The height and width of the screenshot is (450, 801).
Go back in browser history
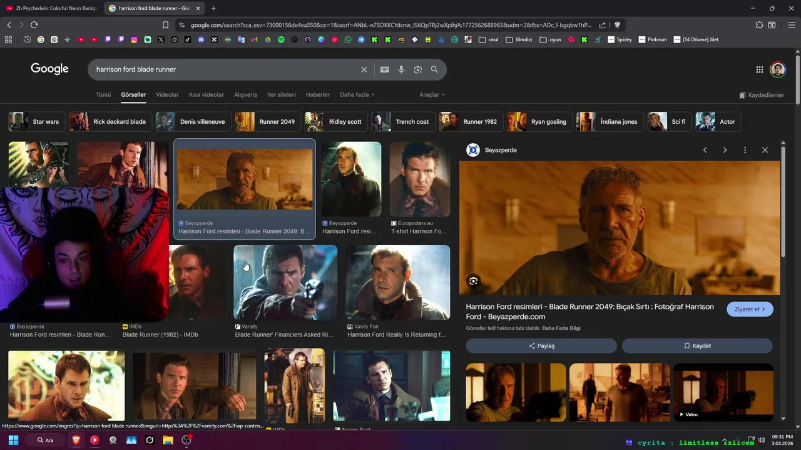(9, 25)
